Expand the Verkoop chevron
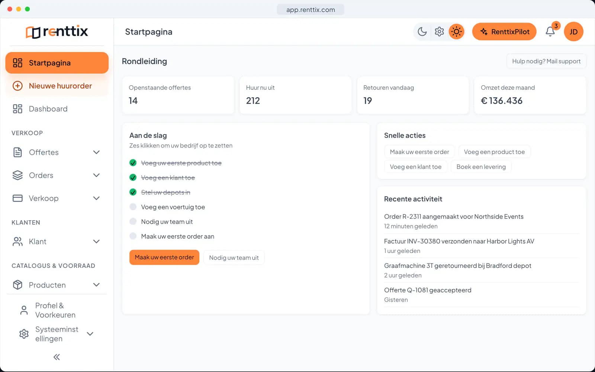 coord(96,198)
